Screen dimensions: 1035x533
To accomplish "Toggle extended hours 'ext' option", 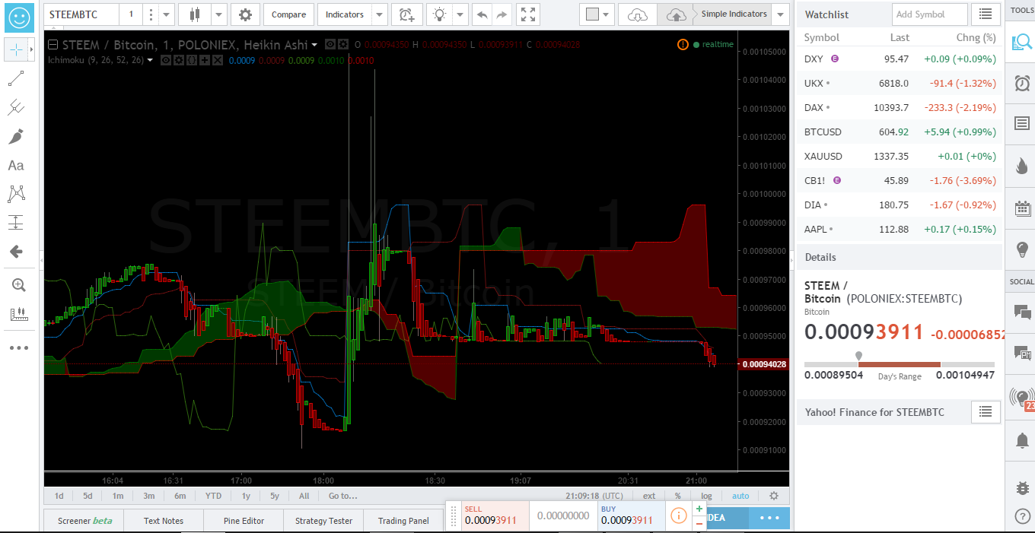I will 648,496.
